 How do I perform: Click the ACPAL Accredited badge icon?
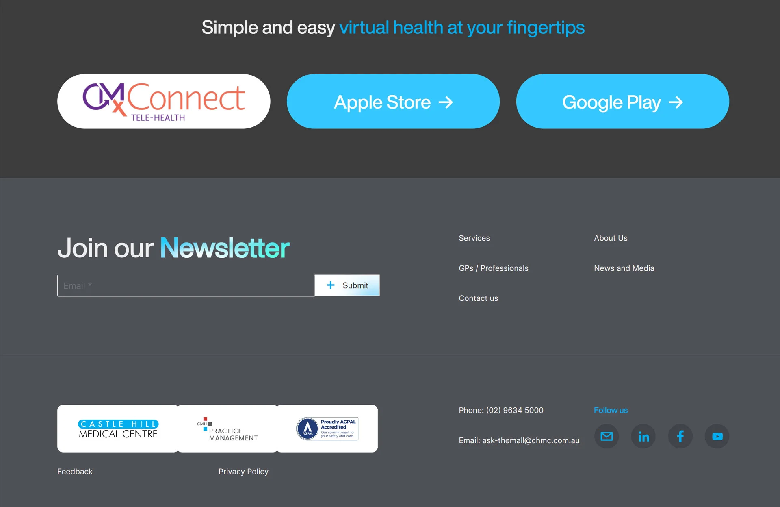327,429
